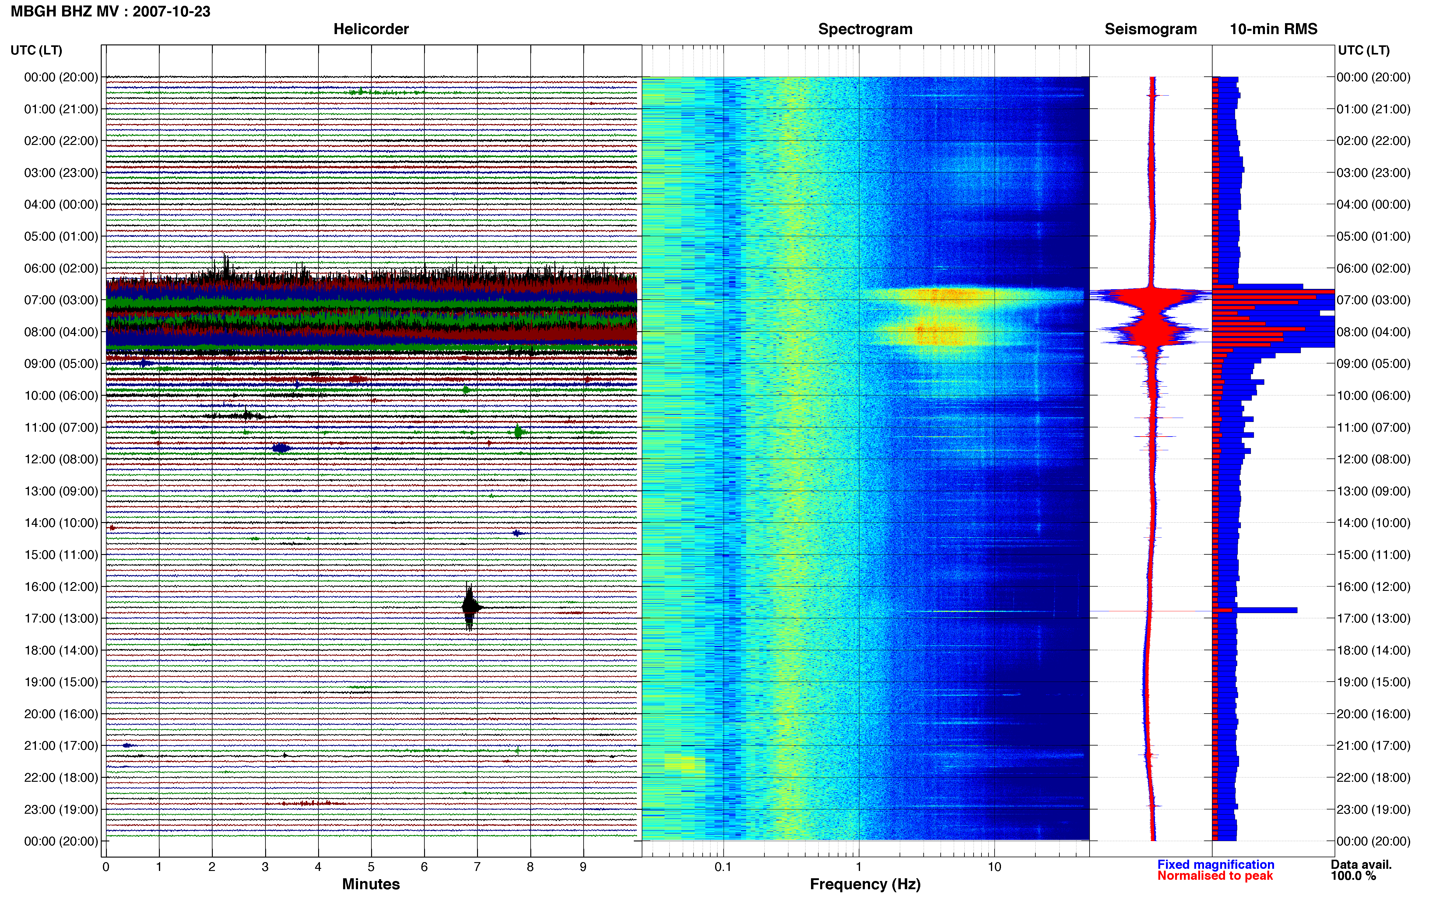
Task: Click the left 'UTC (LT)' axis label
Action: (x=37, y=50)
